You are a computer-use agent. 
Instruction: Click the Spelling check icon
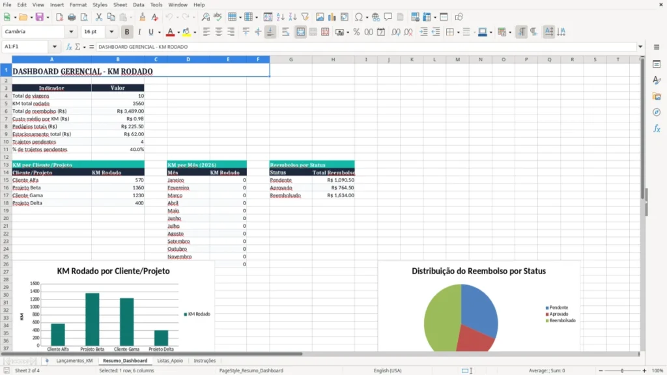218,17
